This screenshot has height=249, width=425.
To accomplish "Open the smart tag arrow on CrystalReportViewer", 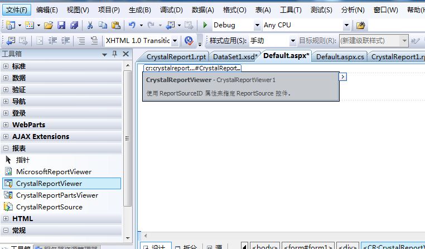I will (x=343, y=76).
